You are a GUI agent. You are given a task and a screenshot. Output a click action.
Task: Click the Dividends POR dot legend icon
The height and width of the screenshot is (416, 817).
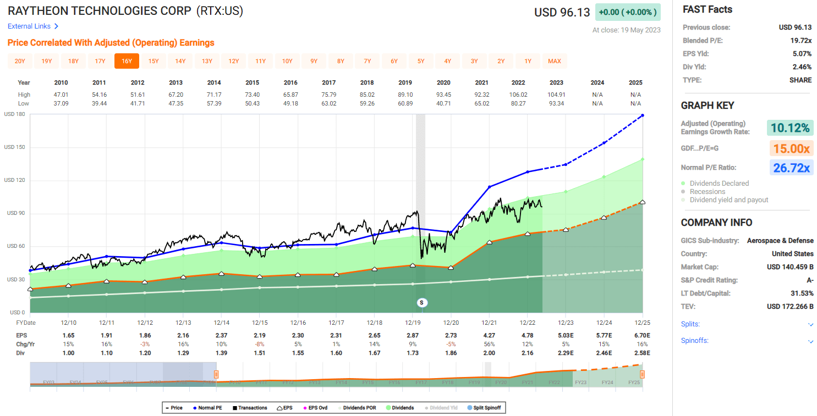click(x=340, y=407)
